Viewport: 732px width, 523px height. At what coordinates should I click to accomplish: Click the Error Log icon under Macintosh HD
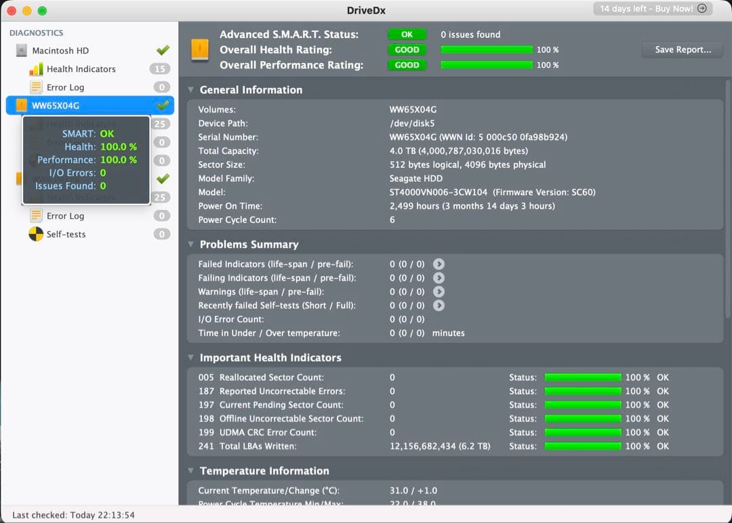[36, 87]
